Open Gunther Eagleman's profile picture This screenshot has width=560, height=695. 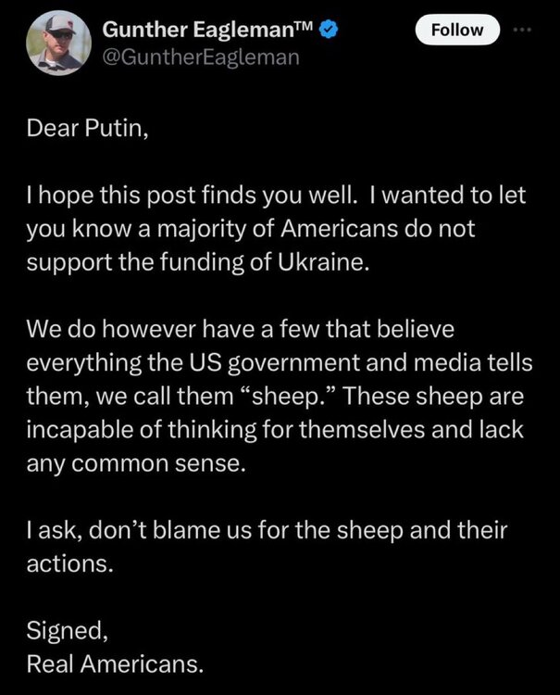click(x=54, y=43)
